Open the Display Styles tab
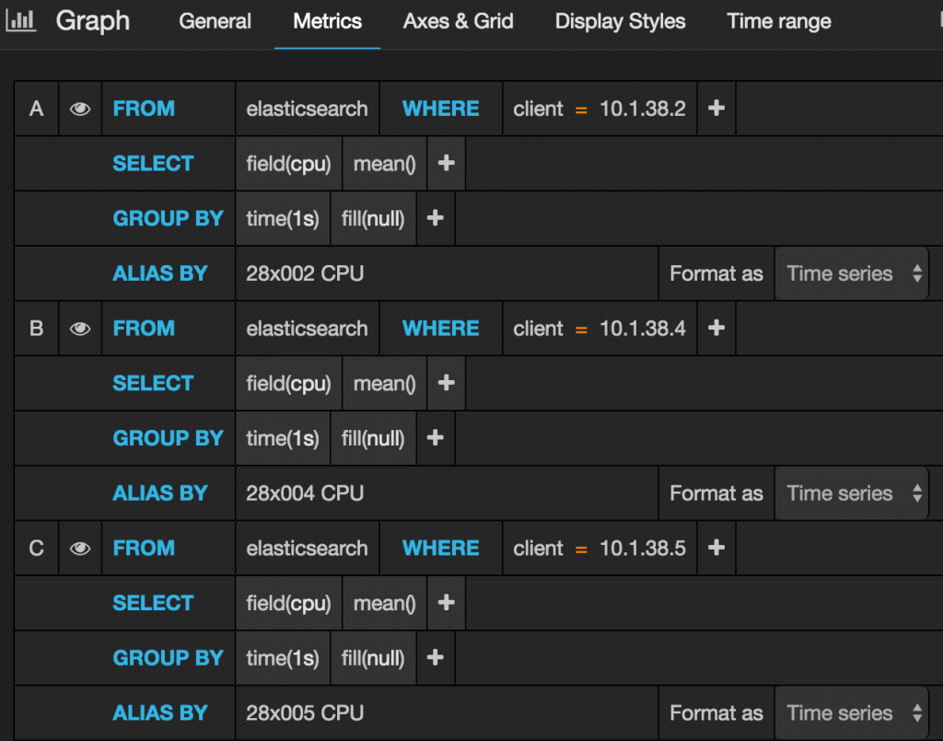 coord(619,21)
